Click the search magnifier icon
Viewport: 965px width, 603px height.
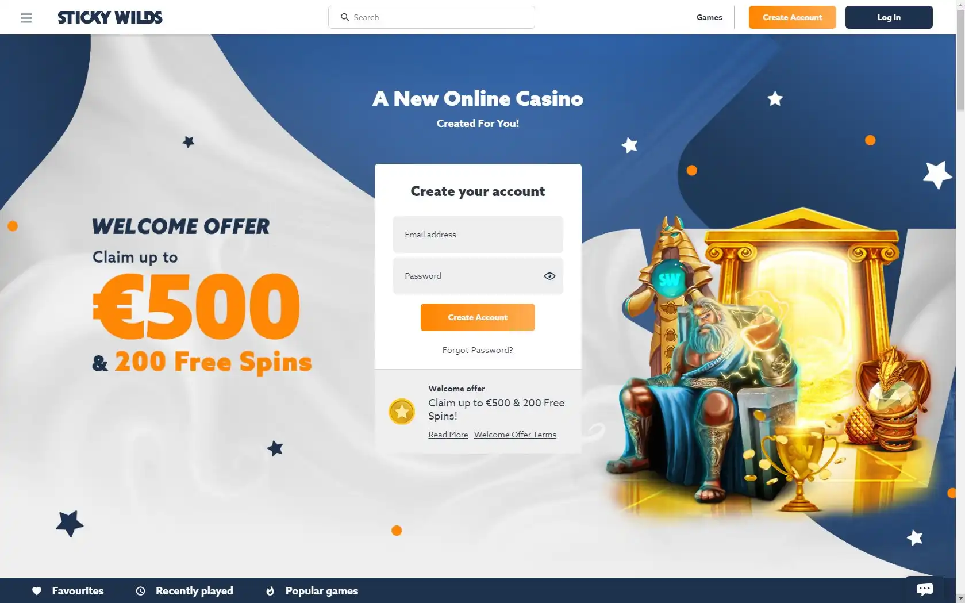[345, 17]
